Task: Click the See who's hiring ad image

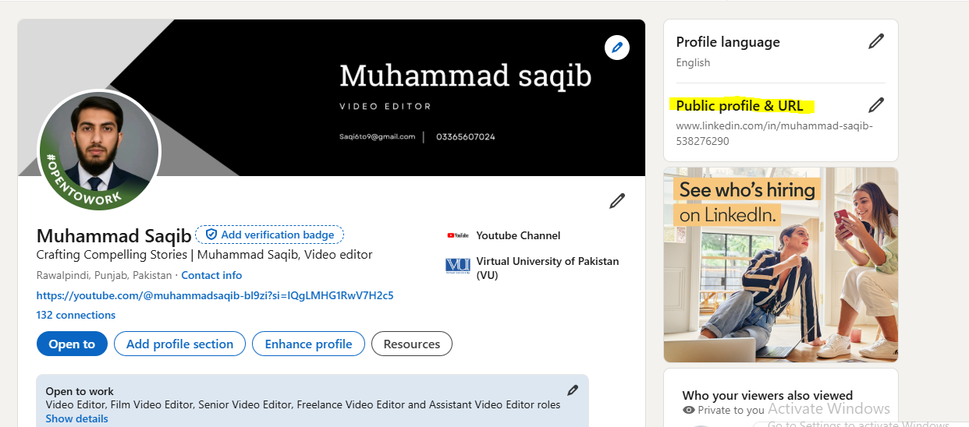Action: 780,265
